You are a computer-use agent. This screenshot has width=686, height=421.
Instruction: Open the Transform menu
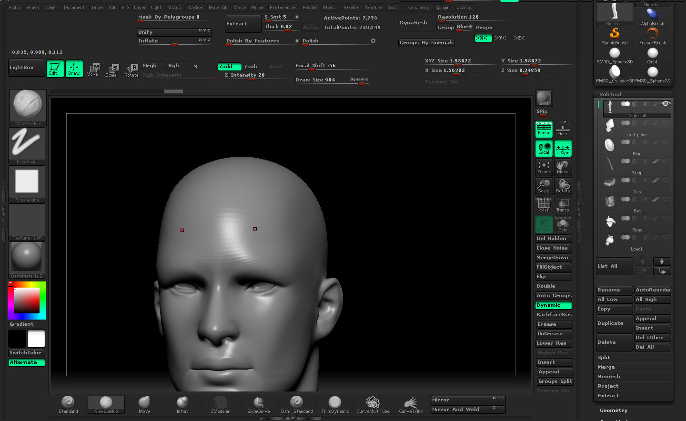click(x=416, y=8)
